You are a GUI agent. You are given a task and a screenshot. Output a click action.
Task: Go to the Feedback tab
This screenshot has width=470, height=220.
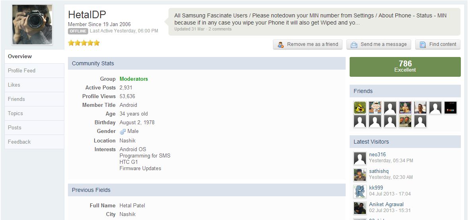pyautogui.click(x=19, y=142)
